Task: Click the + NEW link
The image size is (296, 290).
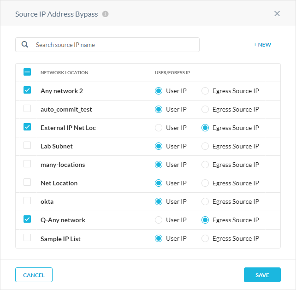Action: coord(262,45)
